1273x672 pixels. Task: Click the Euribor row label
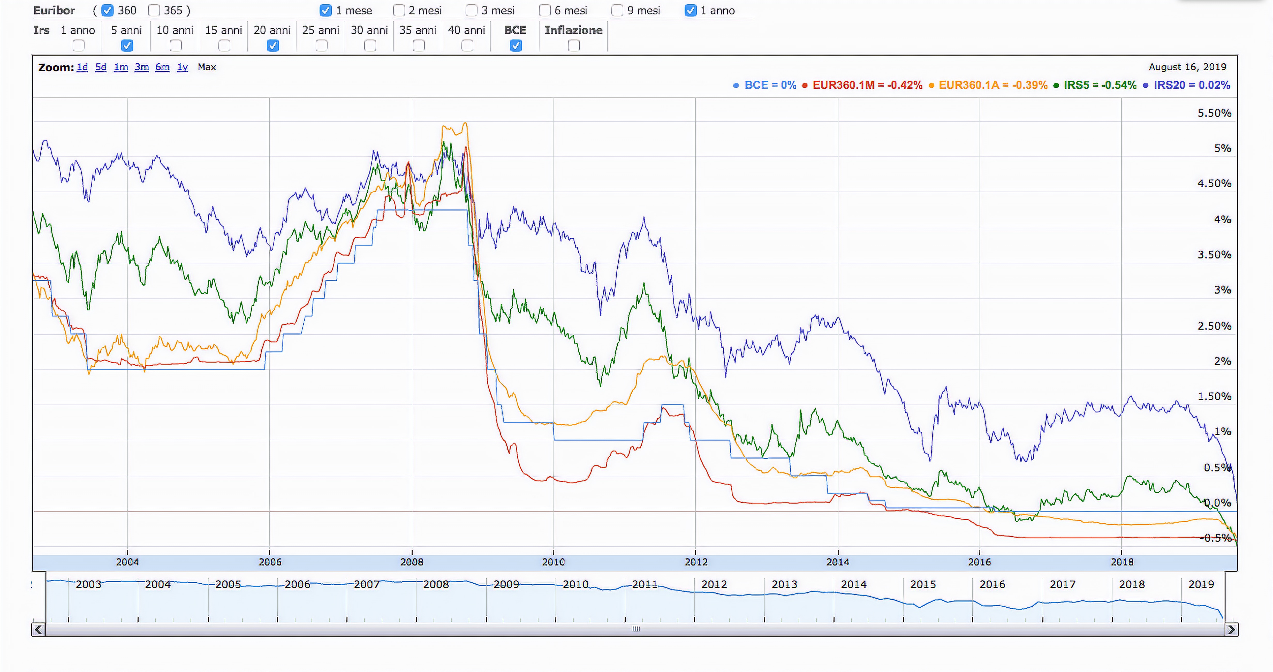(x=54, y=10)
